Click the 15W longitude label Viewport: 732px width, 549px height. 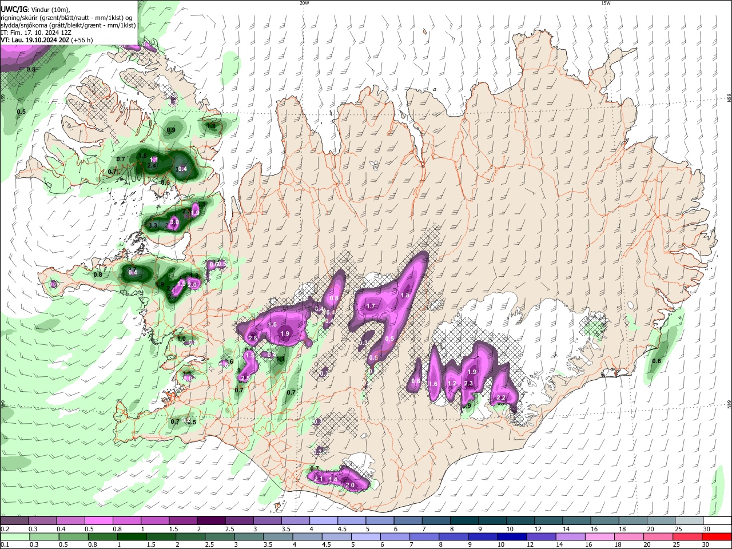pos(606,3)
